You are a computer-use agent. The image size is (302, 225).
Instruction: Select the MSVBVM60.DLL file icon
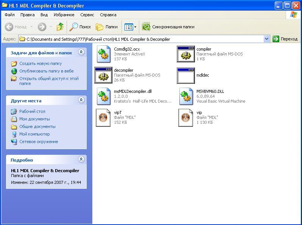point(185,96)
